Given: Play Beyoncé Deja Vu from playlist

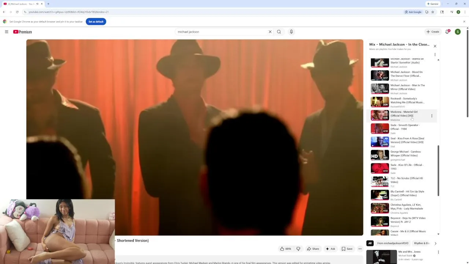Looking at the screenshot, I should 402,221.
